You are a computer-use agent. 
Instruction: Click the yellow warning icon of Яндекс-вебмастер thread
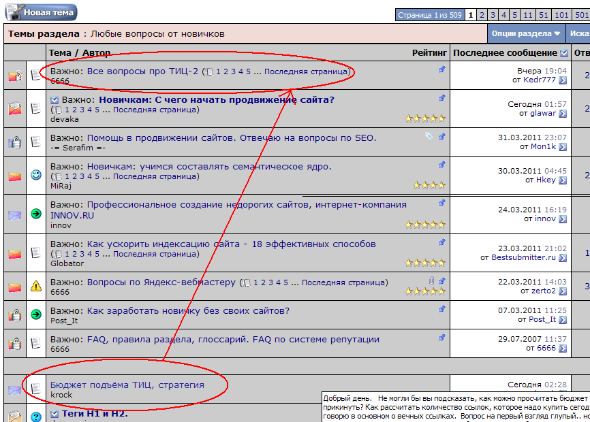[x=36, y=286]
